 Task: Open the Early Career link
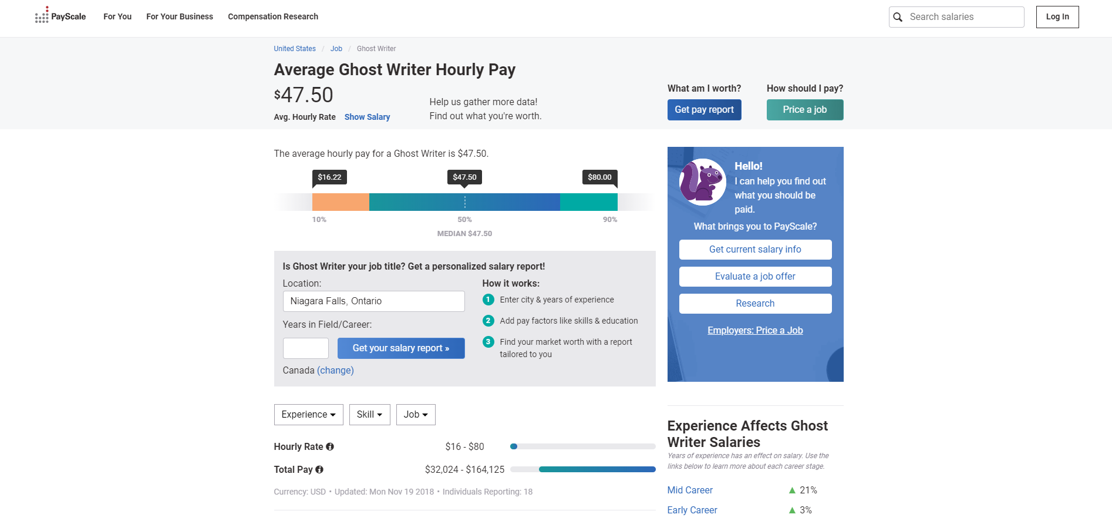click(x=692, y=510)
